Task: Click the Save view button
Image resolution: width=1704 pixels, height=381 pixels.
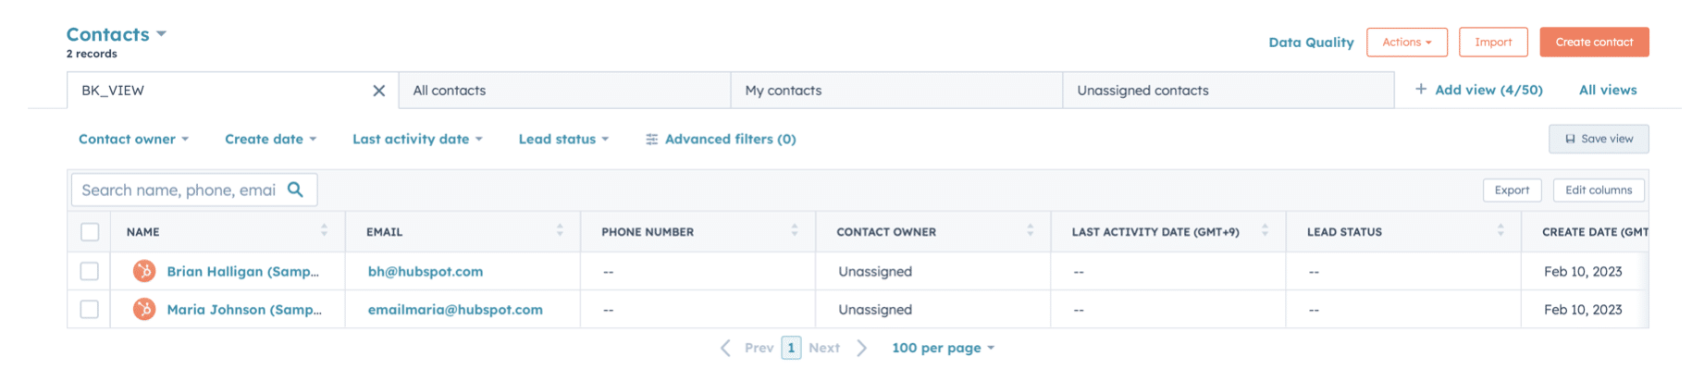Action: tap(1599, 139)
